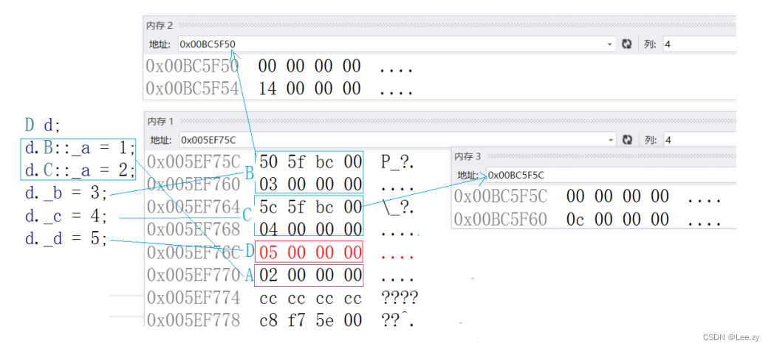Image resolution: width=771 pixels, height=349 pixels.
Task: Click bytes 02 00 00 00
Action: click(x=311, y=274)
